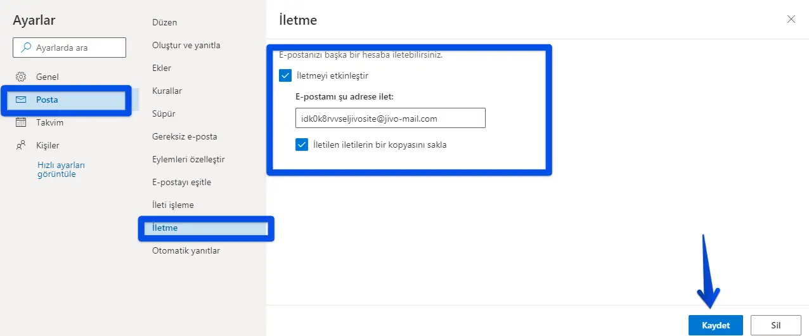Image resolution: width=809 pixels, height=336 pixels.
Task: Open Otomatik yanıtlar settings
Action: (186, 250)
